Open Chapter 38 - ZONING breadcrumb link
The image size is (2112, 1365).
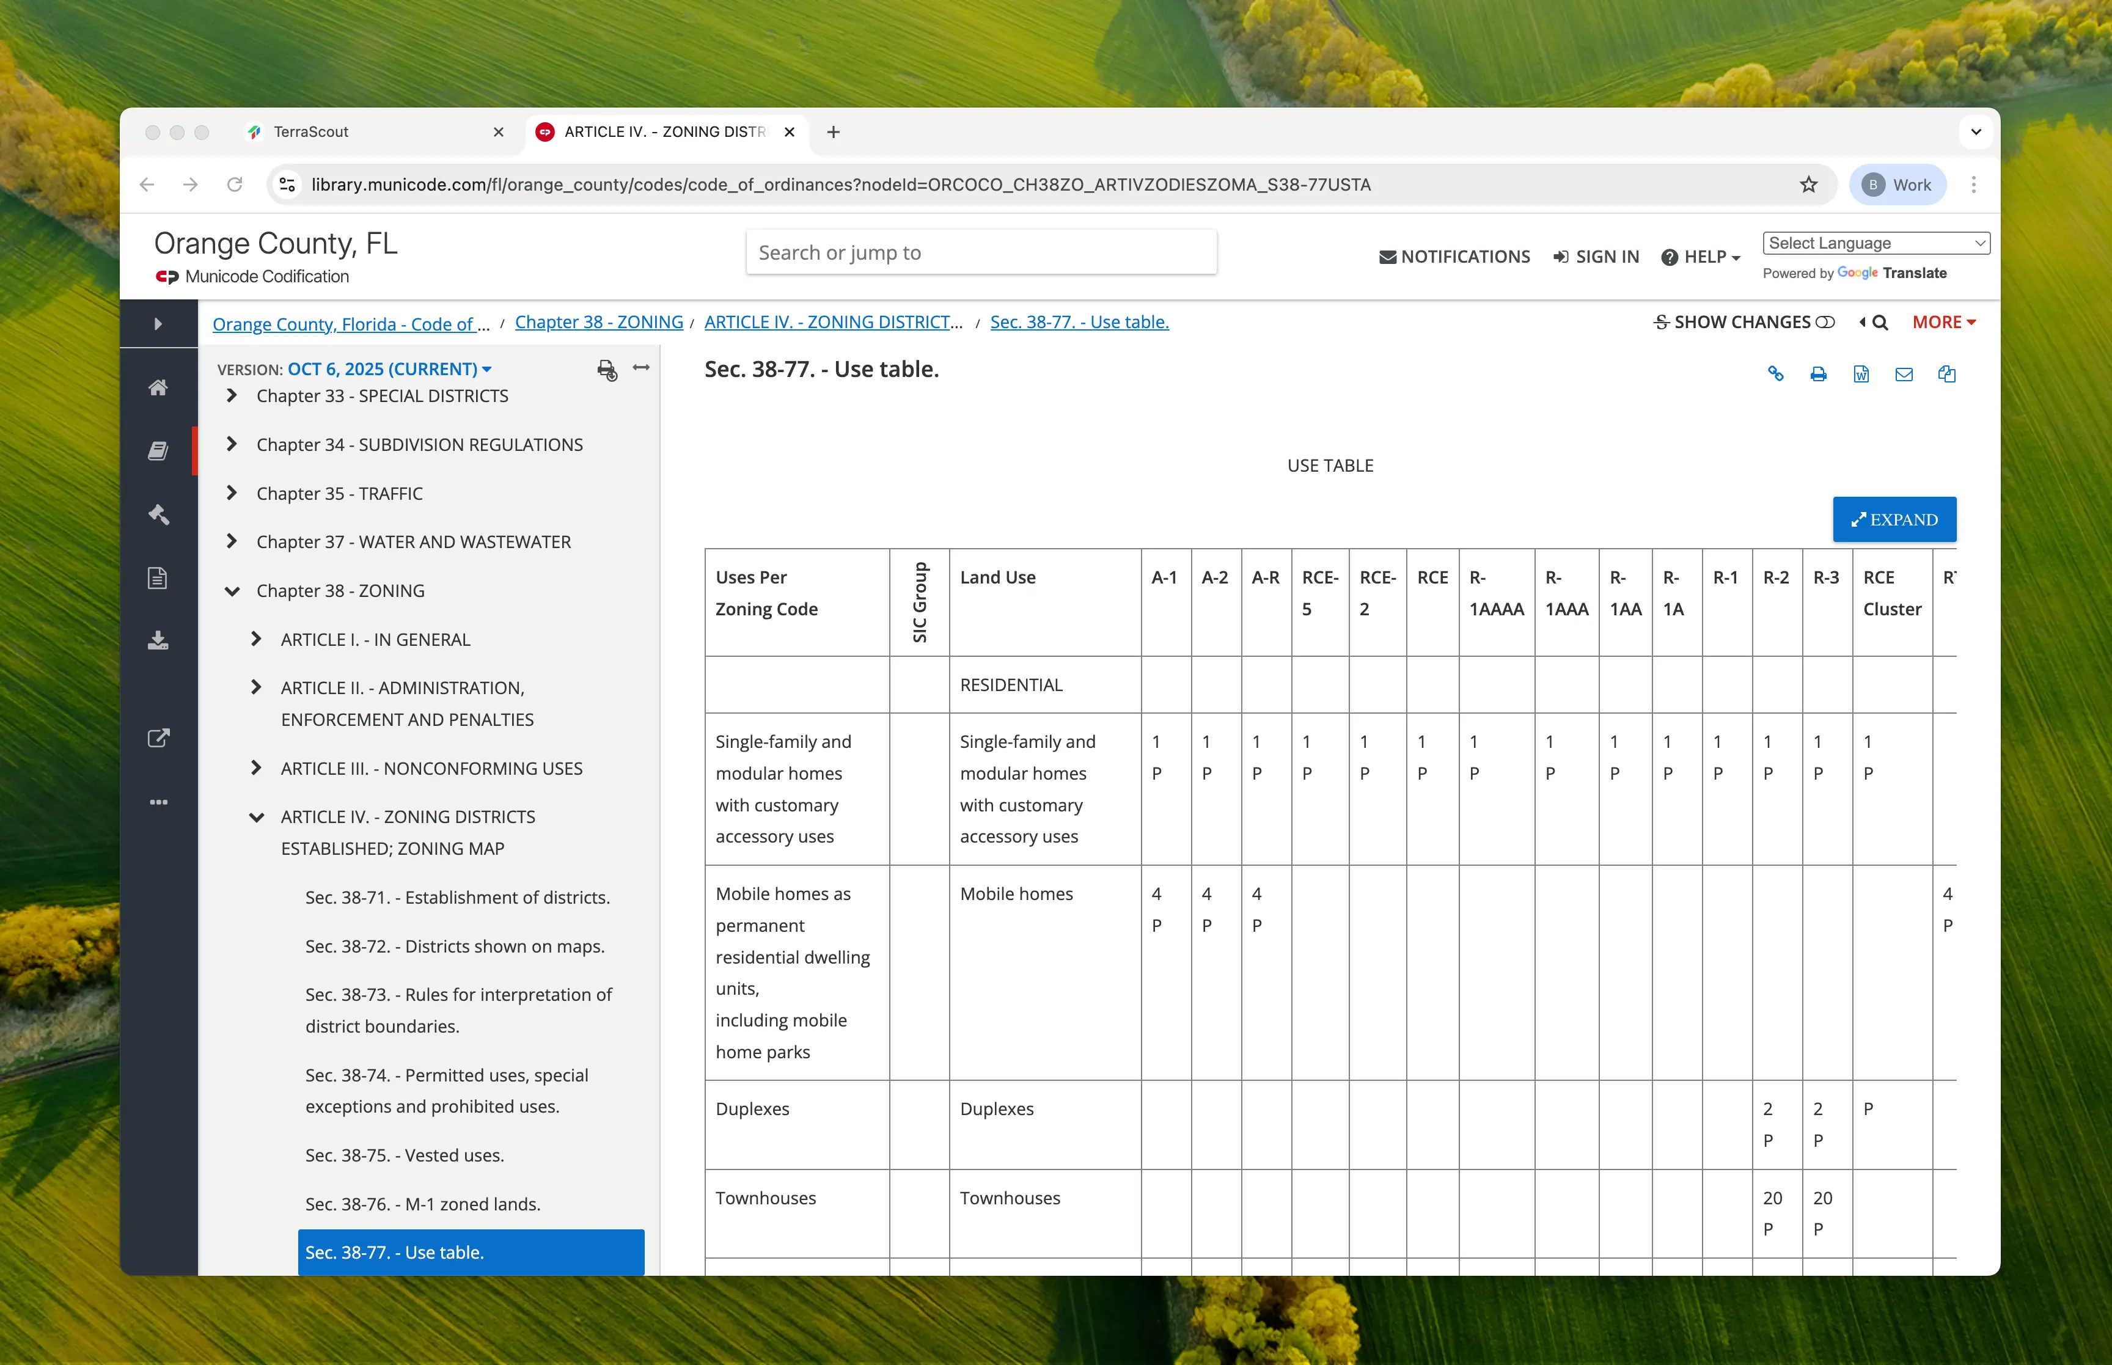598,323
